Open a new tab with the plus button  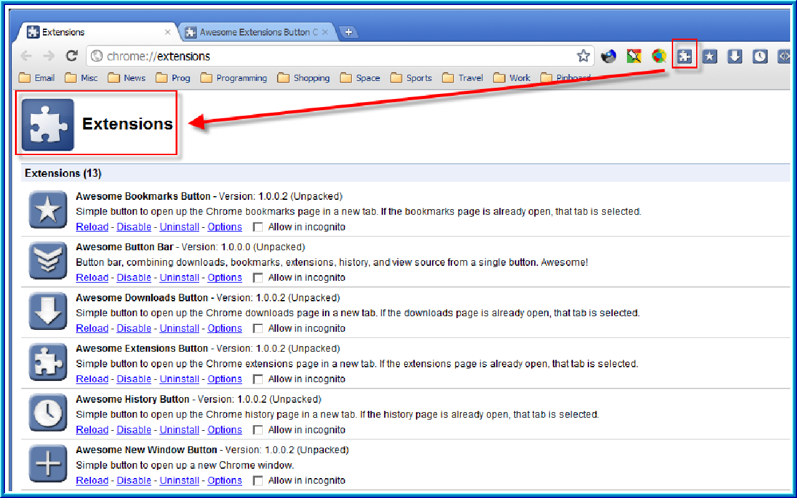tap(349, 32)
